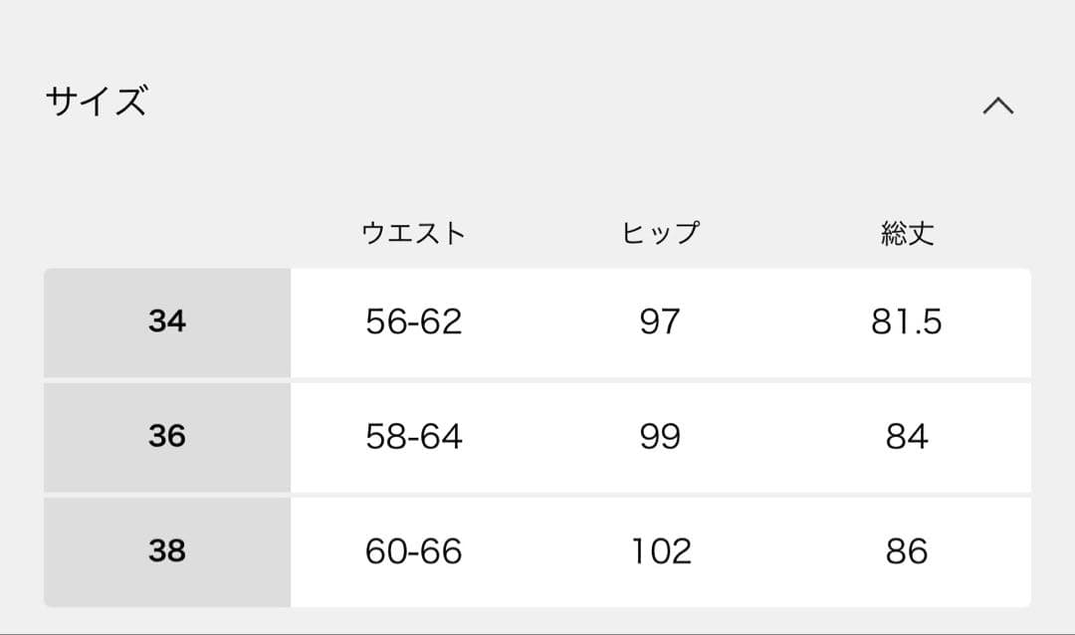1075x635 pixels.
Task: Click the サイズ section heading
Action: (x=97, y=103)
